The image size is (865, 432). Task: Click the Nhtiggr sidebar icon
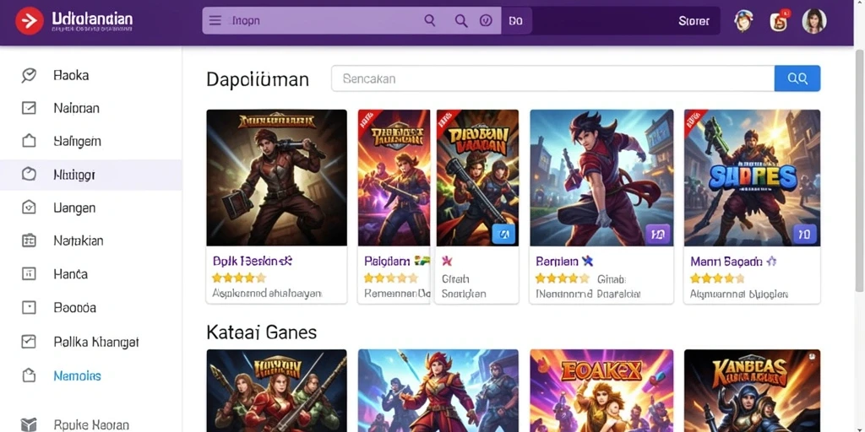point(29,175)
